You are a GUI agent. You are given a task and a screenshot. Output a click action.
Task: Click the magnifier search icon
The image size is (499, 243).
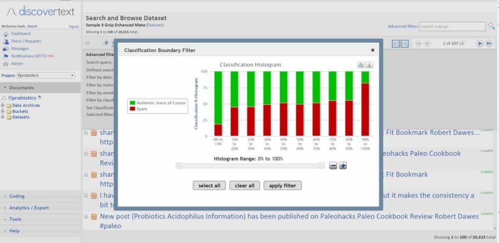point(492,26)
